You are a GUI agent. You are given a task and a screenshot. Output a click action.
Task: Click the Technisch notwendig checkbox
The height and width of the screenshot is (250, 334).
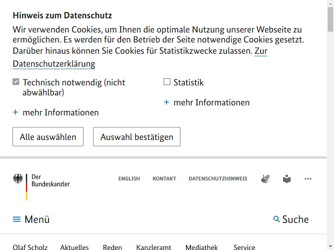[16, 82]
